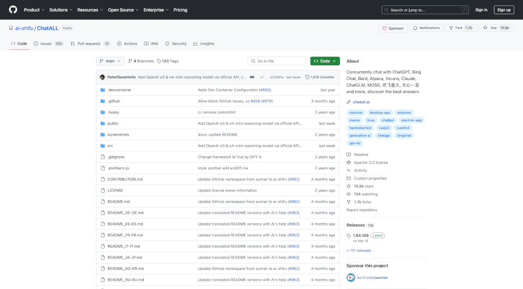
Task: Select the electron topic tag
Action: click(356, 112)
